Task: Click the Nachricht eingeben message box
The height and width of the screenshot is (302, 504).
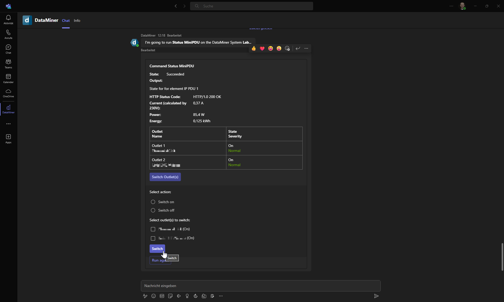Action: pos(261,286)
